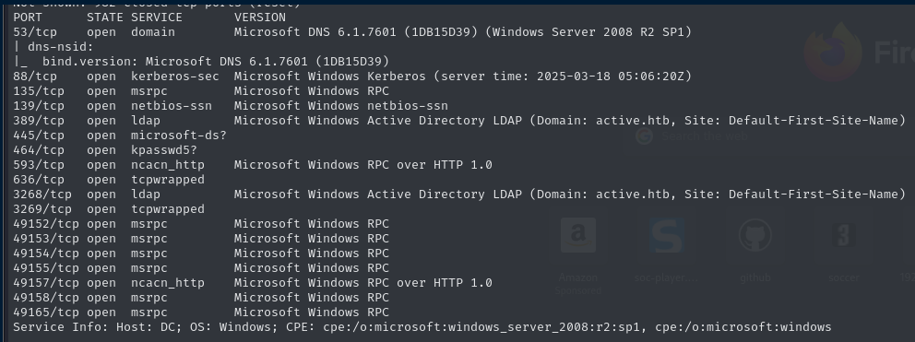The image size is (915, 342).
Task: Click the github shortcut tile icon
Action: coord(755,235)
